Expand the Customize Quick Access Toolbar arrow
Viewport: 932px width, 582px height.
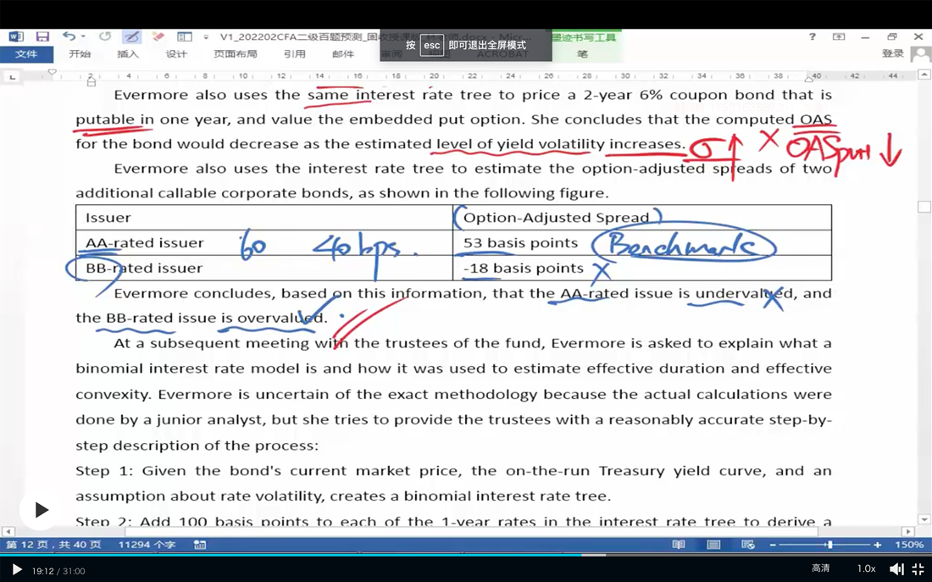click(206, 37)
